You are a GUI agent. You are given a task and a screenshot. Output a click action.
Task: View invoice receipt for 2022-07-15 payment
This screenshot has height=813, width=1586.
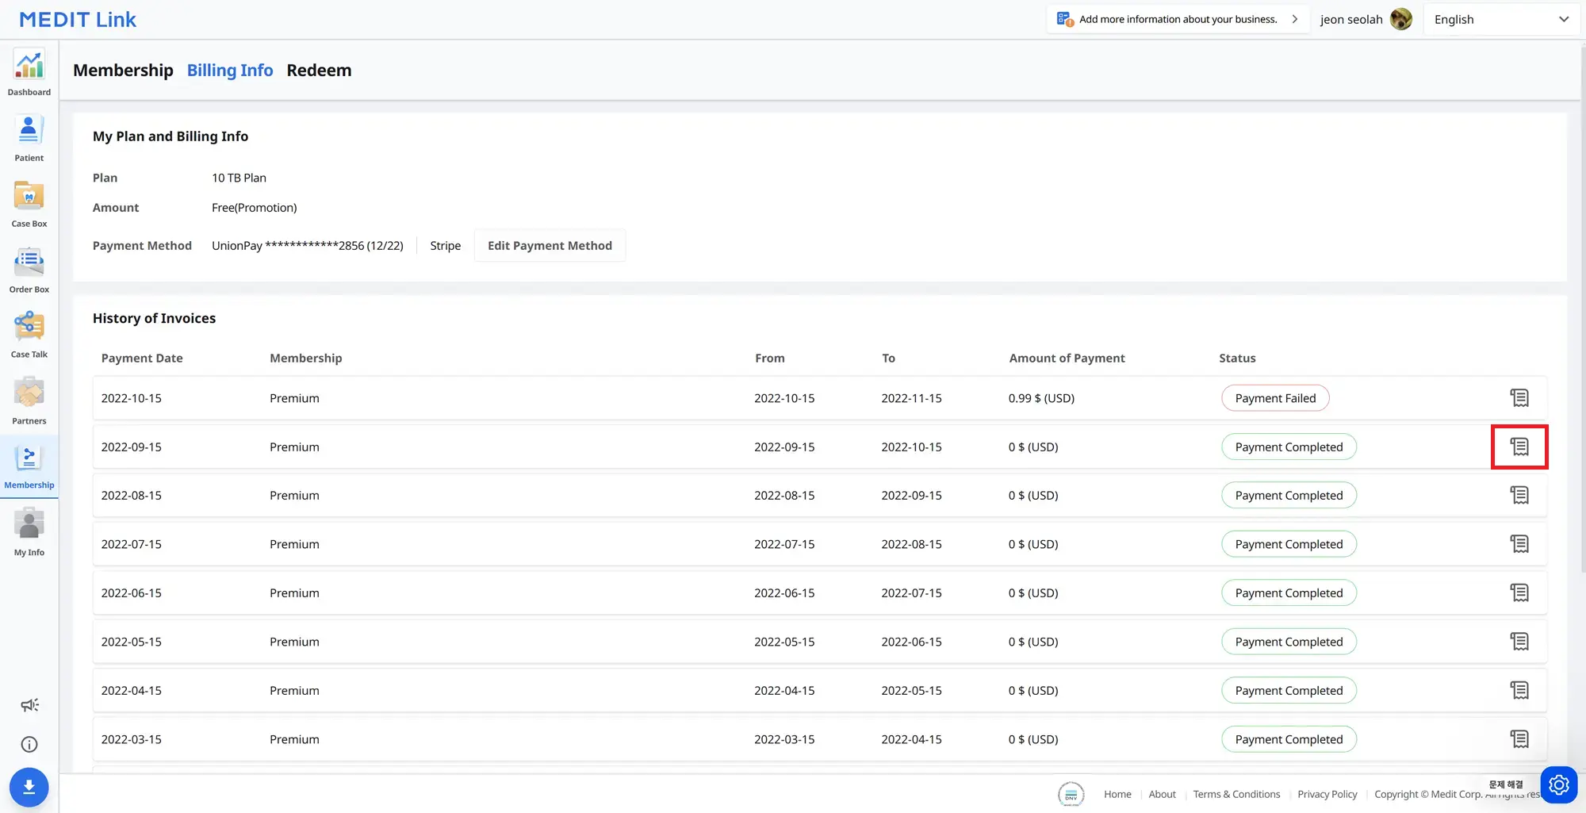point(1519,544)
